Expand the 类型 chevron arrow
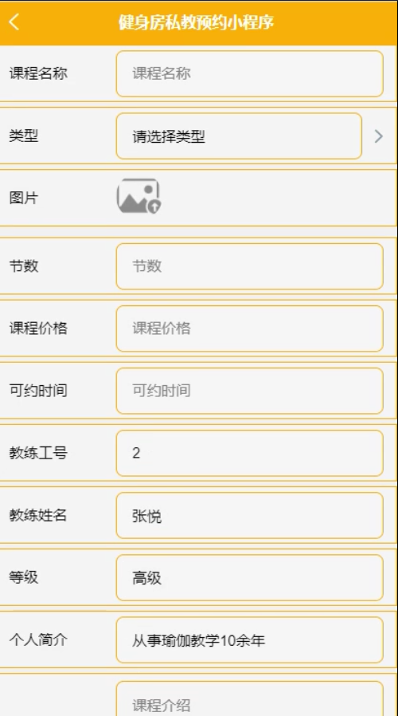Screen dimensions: 398x716 click(378, 136)
